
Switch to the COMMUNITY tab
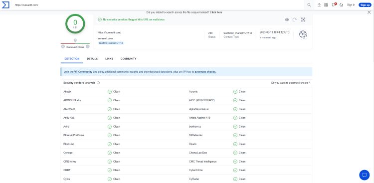128,59
